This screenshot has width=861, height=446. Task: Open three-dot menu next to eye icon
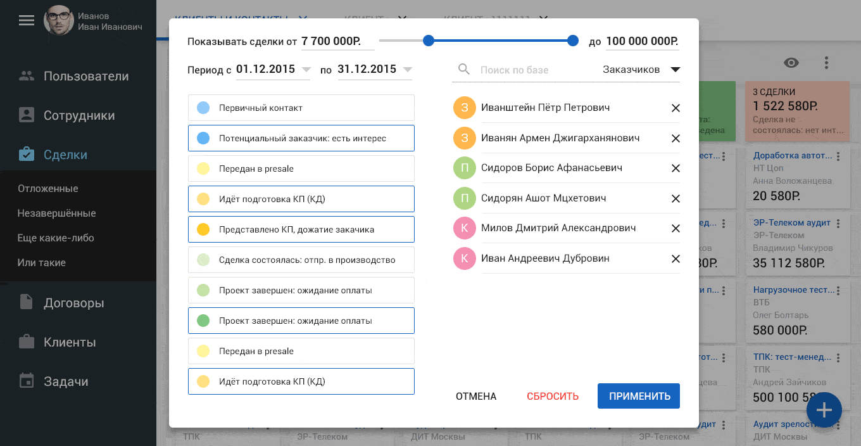(826, 63)
